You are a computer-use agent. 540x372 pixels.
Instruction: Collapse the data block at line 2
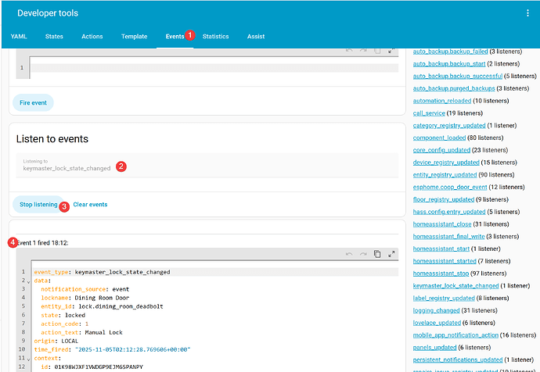(x=29, y=281)
